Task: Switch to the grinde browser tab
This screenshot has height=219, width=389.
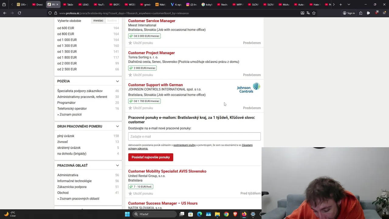Action: click(x=145, y=5)
